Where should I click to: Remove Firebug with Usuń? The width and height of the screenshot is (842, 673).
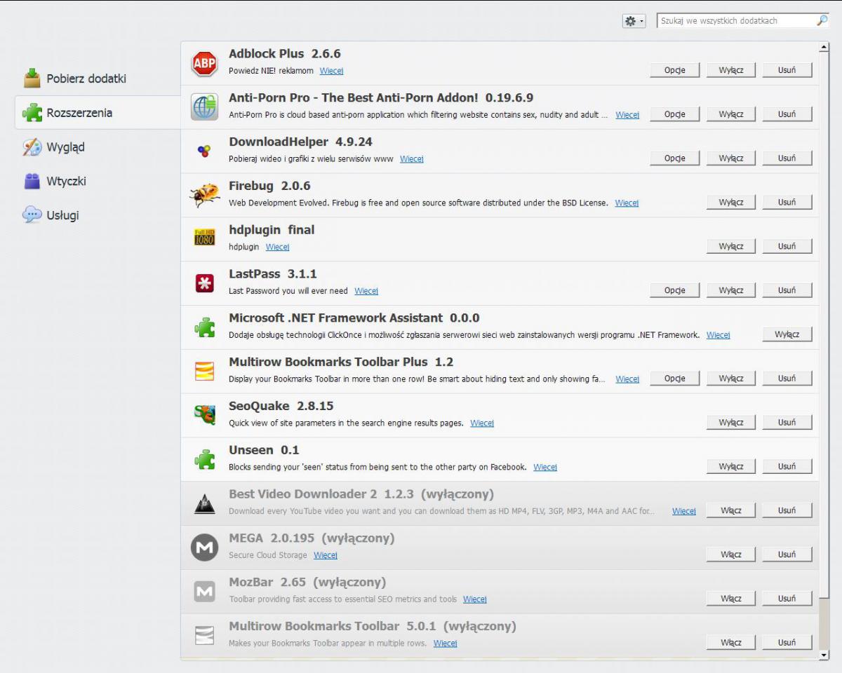tap(787, 202)
